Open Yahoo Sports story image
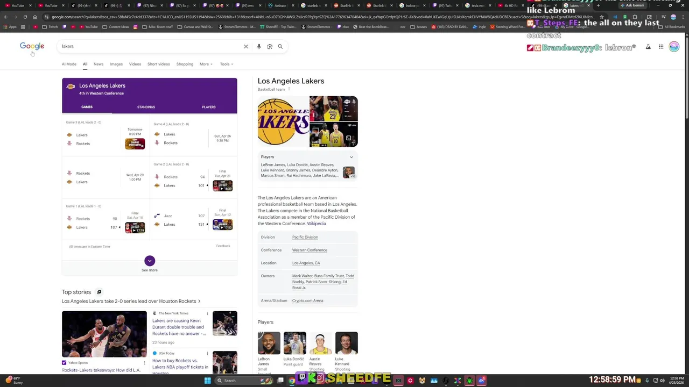This screenshot has height=387, width=689. point(104,334)
